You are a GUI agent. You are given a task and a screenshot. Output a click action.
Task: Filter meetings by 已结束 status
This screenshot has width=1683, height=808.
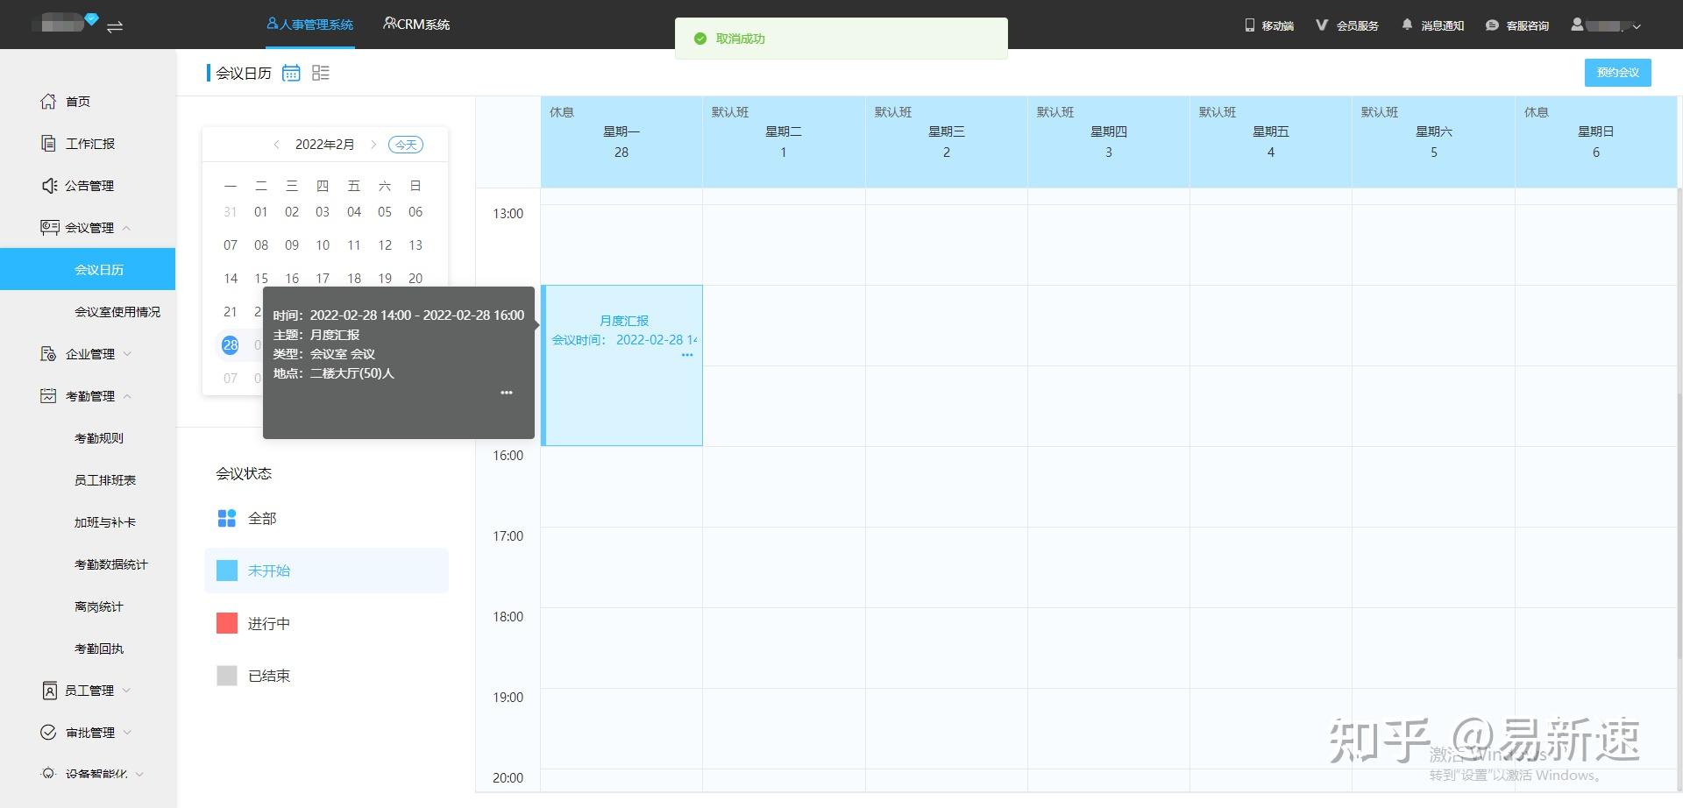326,676
